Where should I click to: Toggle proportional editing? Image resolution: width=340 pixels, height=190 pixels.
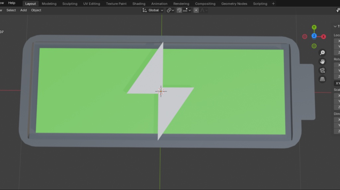(196, 10)
